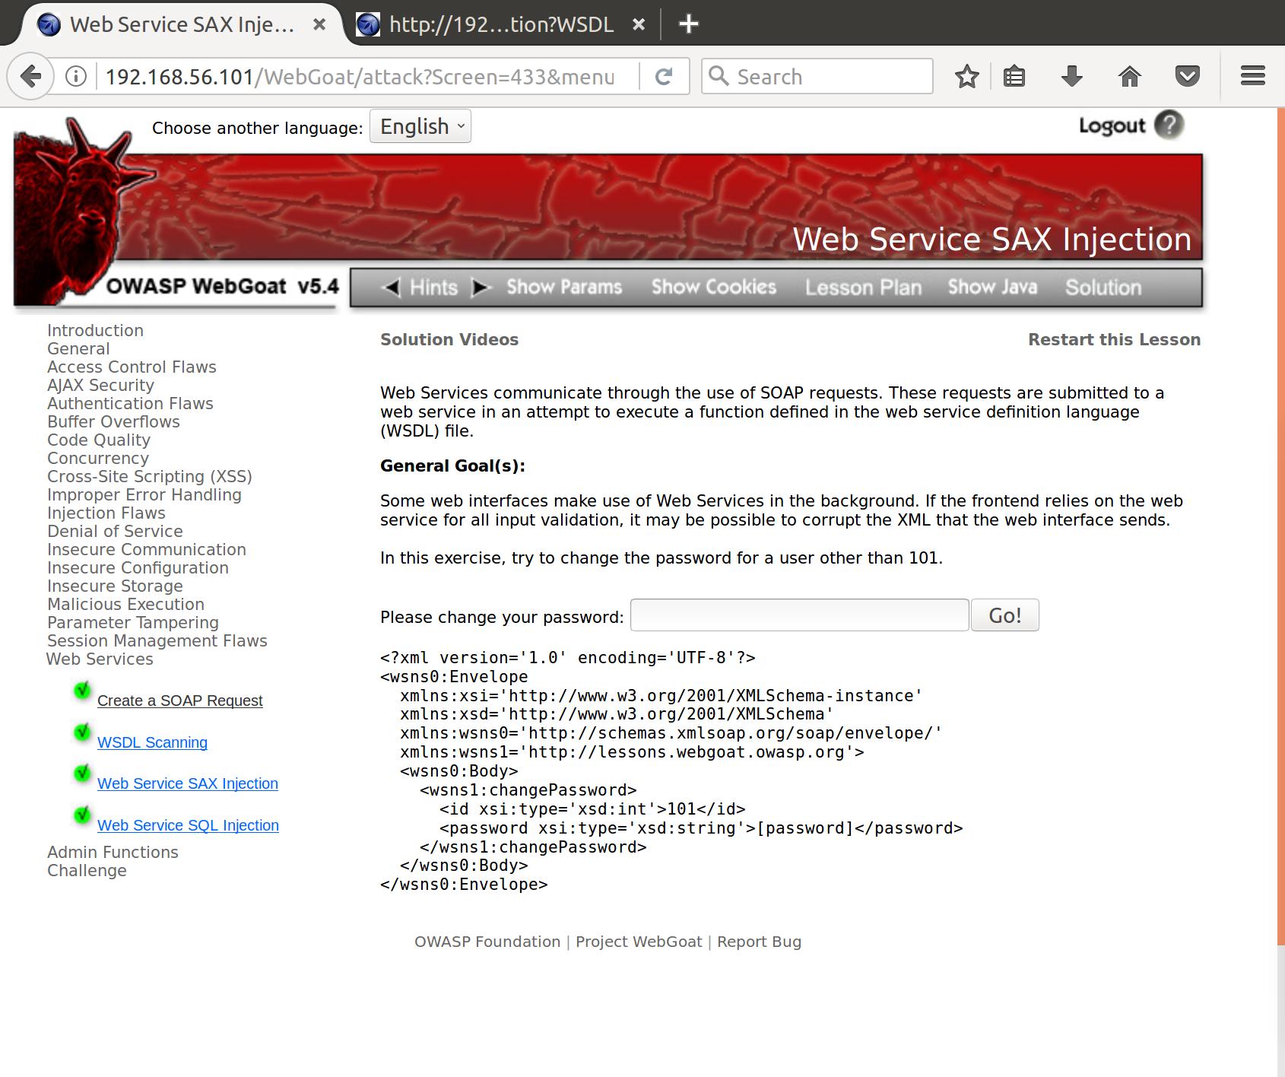Open the Firefox hamburger menu
Screen dimensions: 1285x1077
click(1252, 76)
